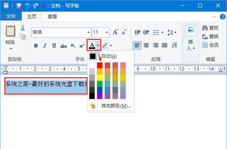
Task: Click the Copy icon
Action: coord(23,36)
